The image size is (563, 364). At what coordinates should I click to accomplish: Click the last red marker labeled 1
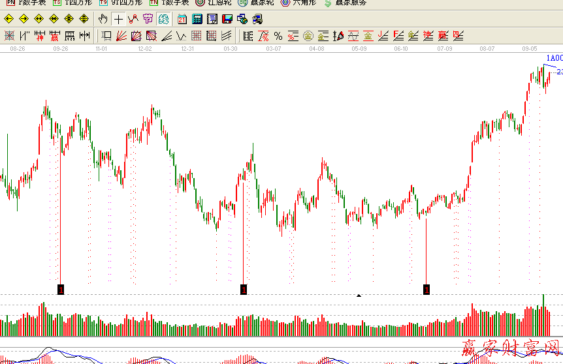tap(426, 289)
